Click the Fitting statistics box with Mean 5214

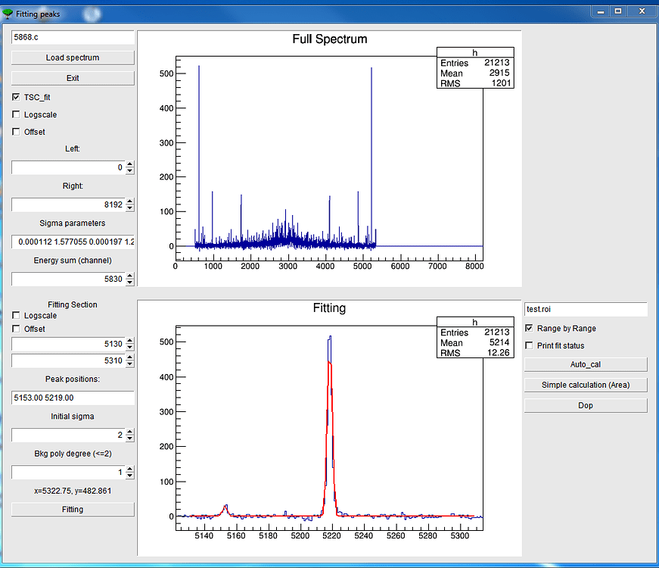pyautogui.click(x=475, y=338)
